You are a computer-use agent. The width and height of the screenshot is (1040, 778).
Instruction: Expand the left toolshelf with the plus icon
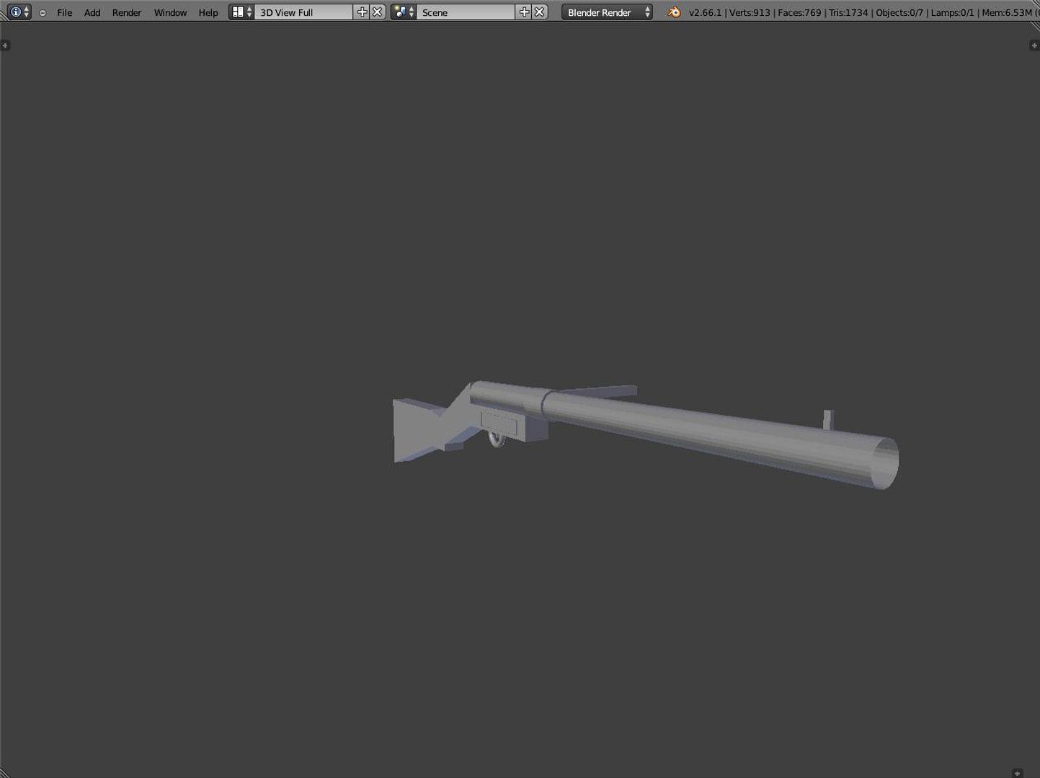click(x=5, y=45)
